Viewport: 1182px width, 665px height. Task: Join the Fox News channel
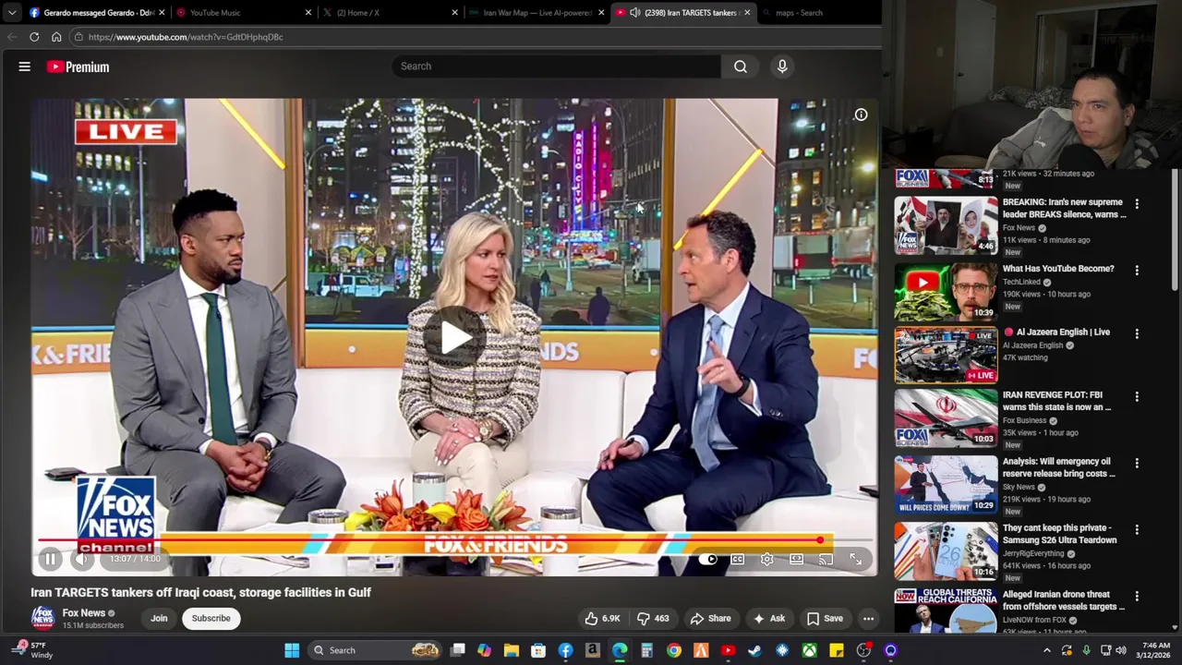(x=159, y=619)
